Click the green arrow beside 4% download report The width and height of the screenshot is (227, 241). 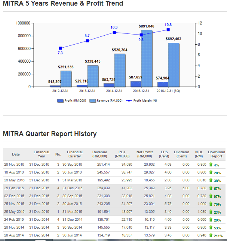coord(211,165)
